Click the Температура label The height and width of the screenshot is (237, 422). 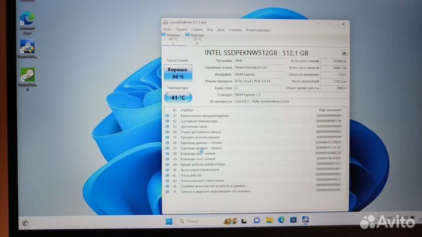(x=178, y=88)
